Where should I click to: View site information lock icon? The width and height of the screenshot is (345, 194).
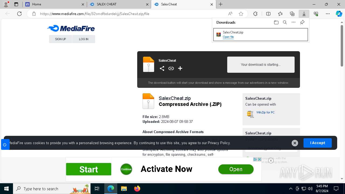[34, 14]
